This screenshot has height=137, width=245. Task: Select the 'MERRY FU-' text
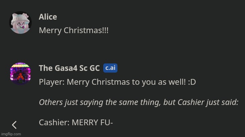coord(92,122)
